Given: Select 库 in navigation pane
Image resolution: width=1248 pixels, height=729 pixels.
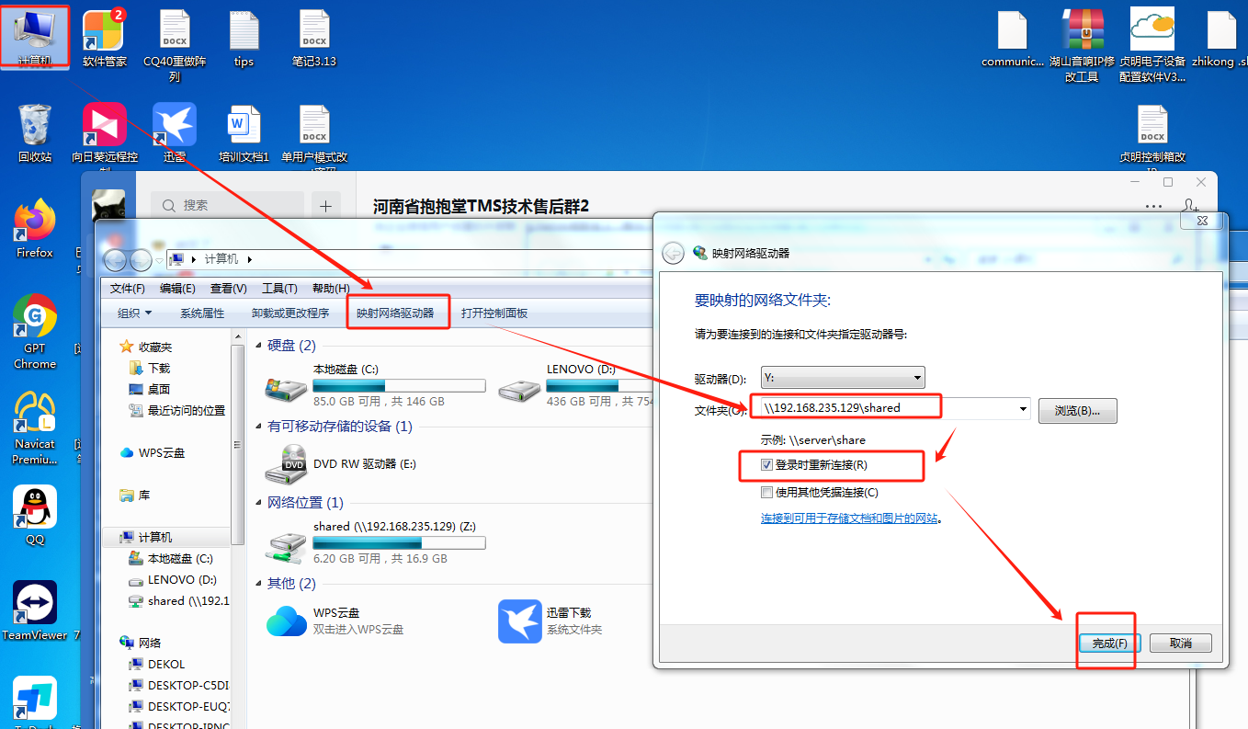Looking at the screenshot, I should [x=144, y=495].
